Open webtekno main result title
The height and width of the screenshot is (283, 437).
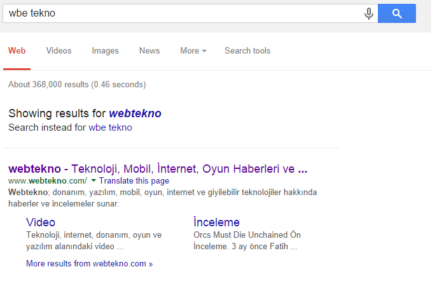(x=158, y=169)
